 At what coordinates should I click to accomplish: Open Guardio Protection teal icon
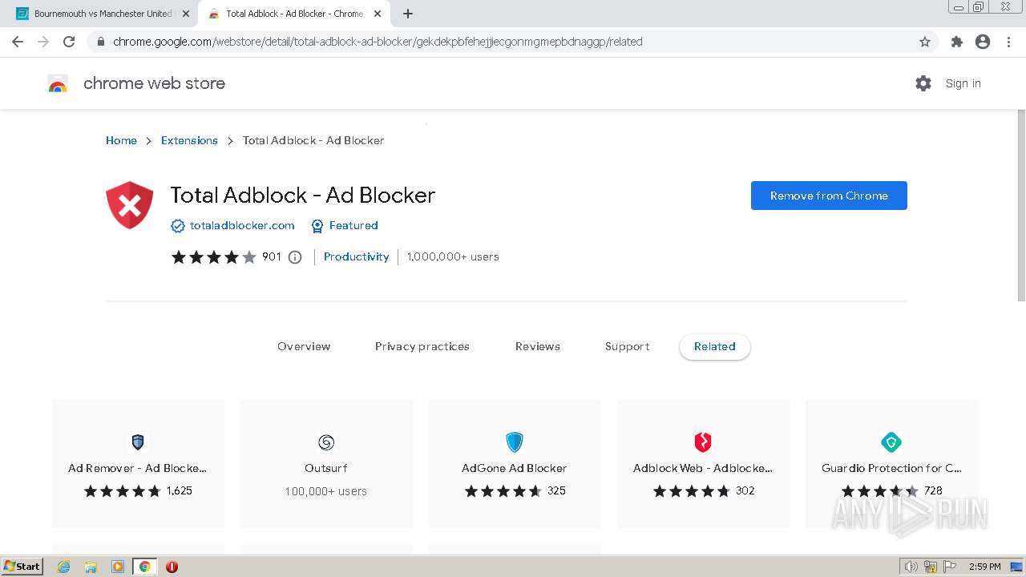coord(891,442)
